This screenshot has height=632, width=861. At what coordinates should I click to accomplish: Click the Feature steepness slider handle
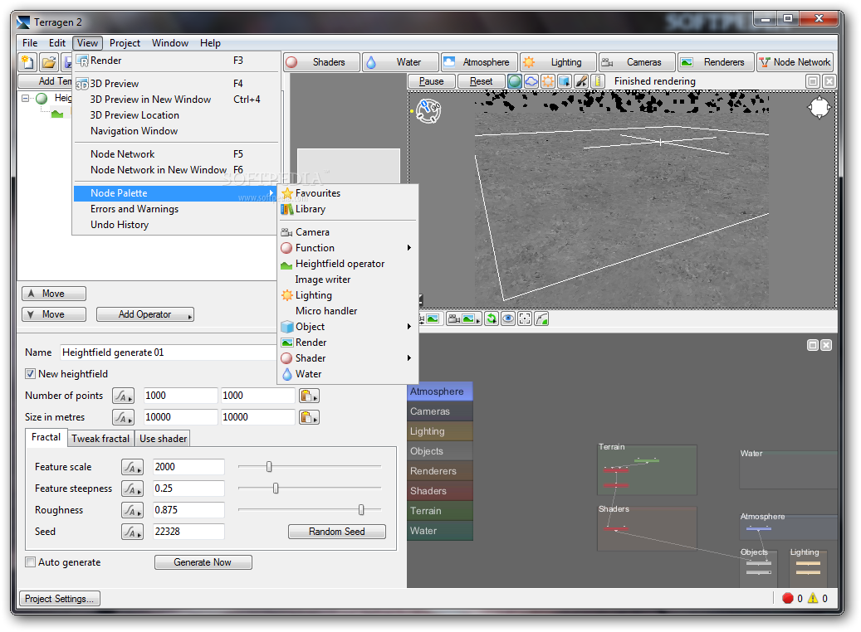[276, 489]
